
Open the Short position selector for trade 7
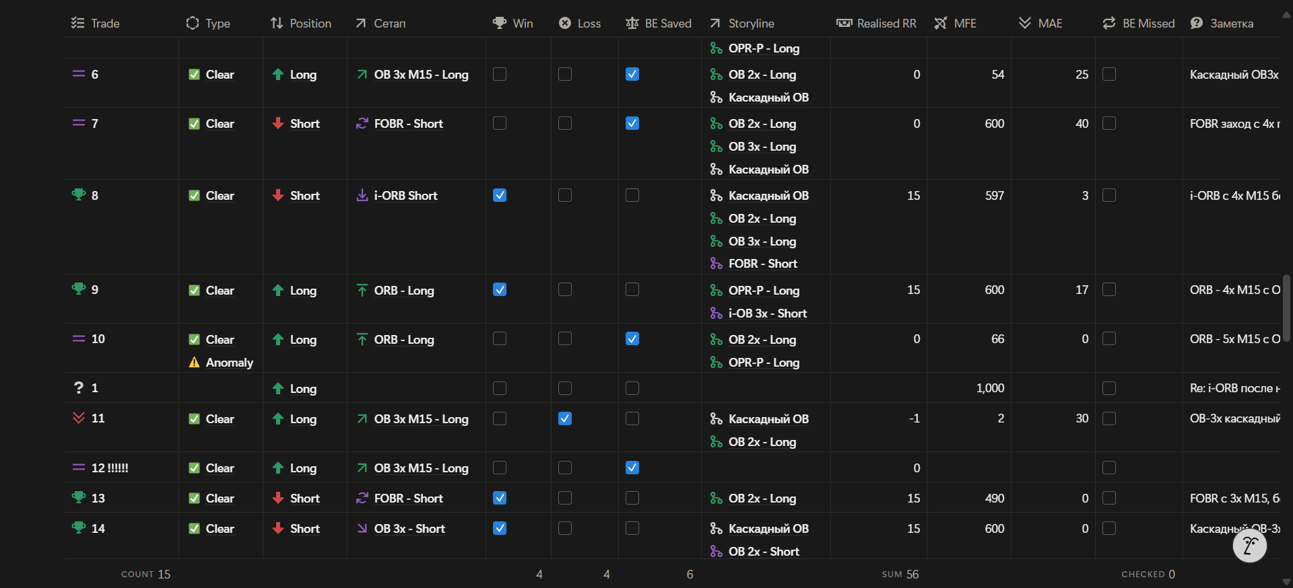point(296,123)
